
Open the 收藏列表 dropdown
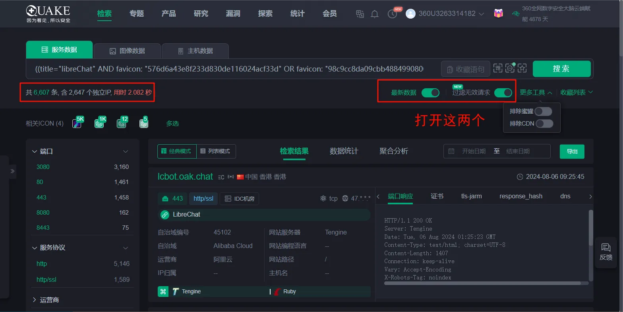click(x=577, y=93)
